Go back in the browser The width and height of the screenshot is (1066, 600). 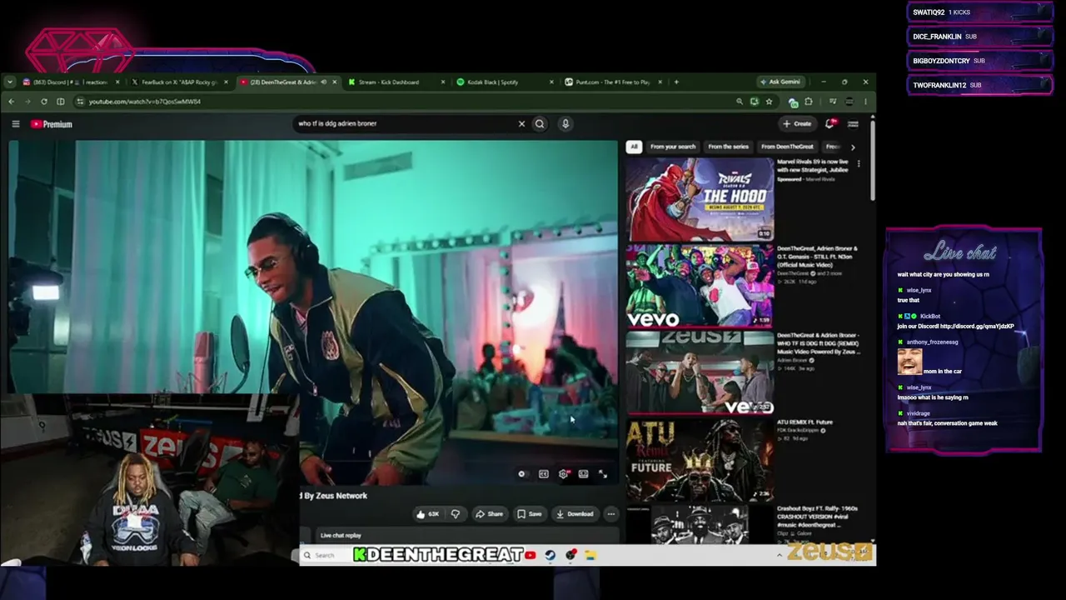[12, 102]
